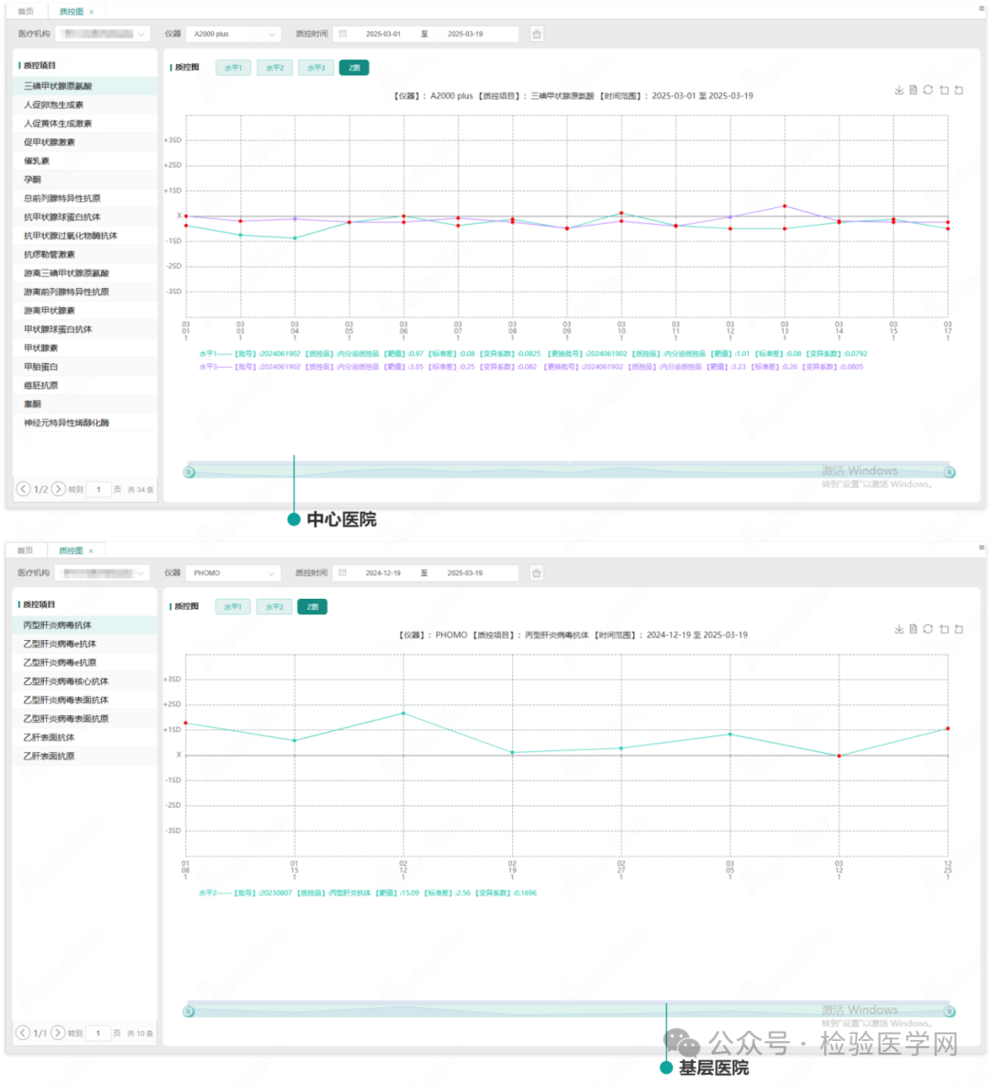Viewport: 991px width, 1084px height.
Task: Click left handle of PHOMO zoom slider
Action: pos(189,1012)
